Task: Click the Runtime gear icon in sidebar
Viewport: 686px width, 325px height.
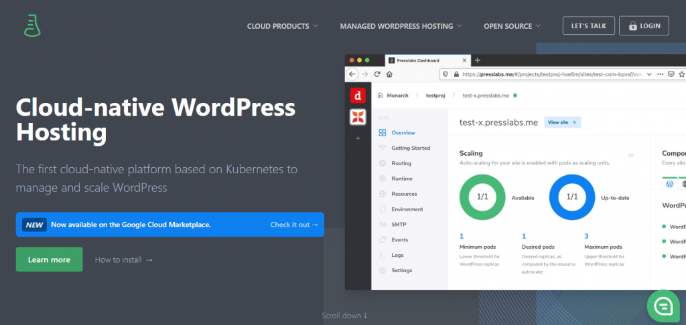Action: pyautogui.click(x=383, y=179)
